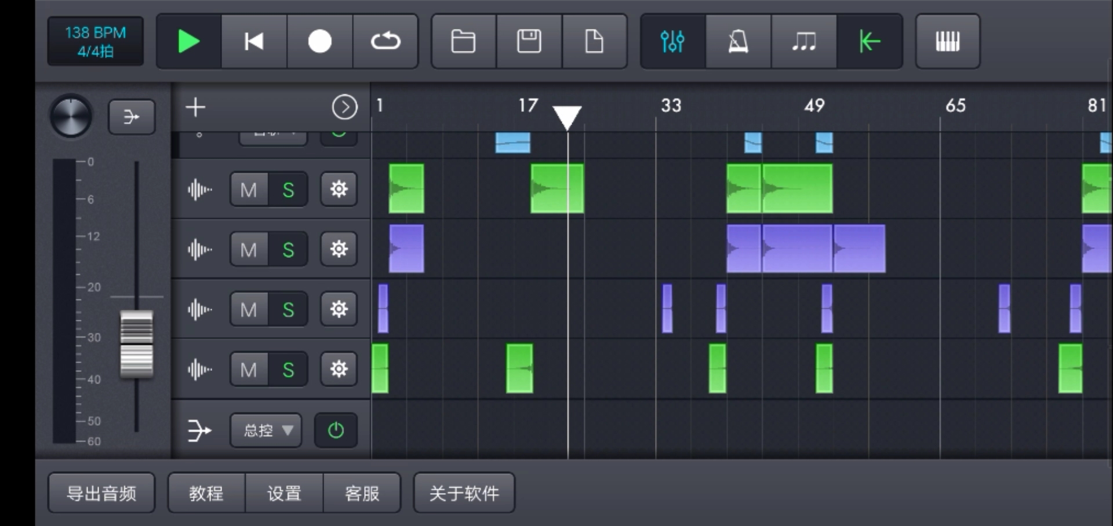Click the master volume fader handle
This screenshot has width=1113, height=526.
[137, 344]
